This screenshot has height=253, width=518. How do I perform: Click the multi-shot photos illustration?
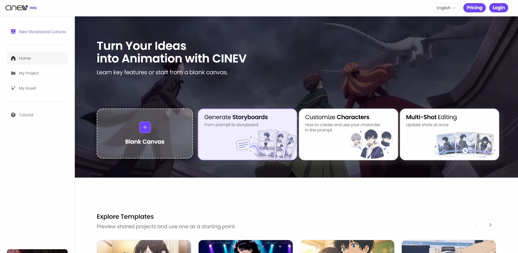tap(465, 144)
